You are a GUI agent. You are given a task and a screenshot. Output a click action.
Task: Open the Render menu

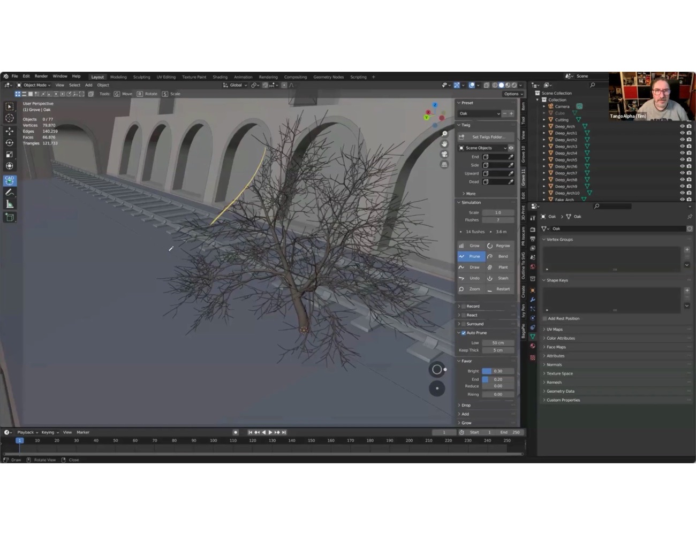[x=41, y=76]
